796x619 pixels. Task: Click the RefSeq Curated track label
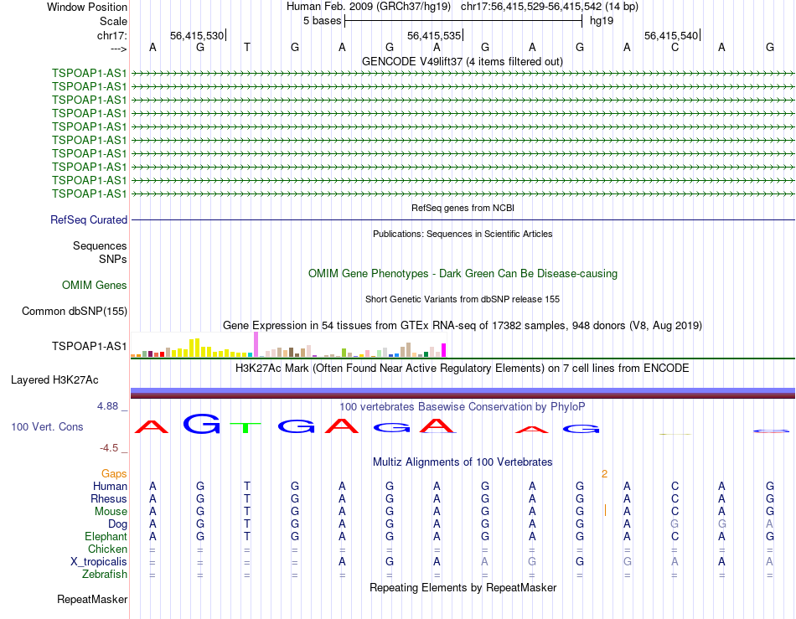point(89,219)
